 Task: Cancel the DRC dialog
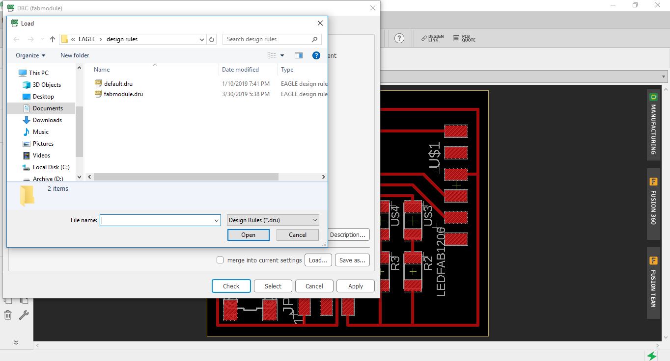click(x=314, y=286)
